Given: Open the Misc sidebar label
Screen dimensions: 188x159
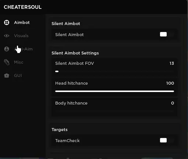Looking at the screenshot, I should click(x=19, y=62).
